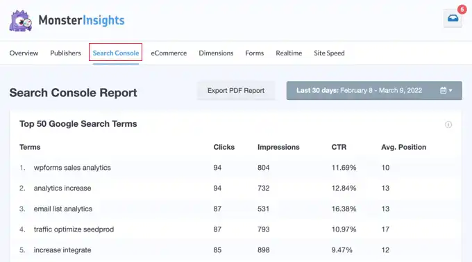Switch to the Forms tab
The width and height of the screenshot is (472, 262).
coord(255,53)
